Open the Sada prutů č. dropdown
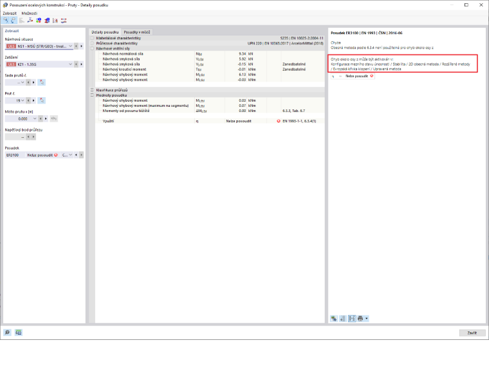 [x=23, y=82]
